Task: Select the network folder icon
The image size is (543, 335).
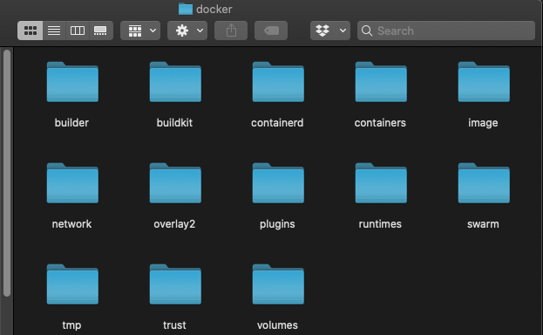Action: [72, 183]
